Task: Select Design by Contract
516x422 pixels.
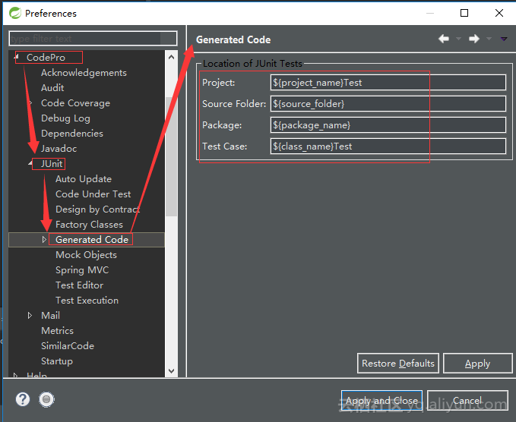Action: (x=97, y=209)
